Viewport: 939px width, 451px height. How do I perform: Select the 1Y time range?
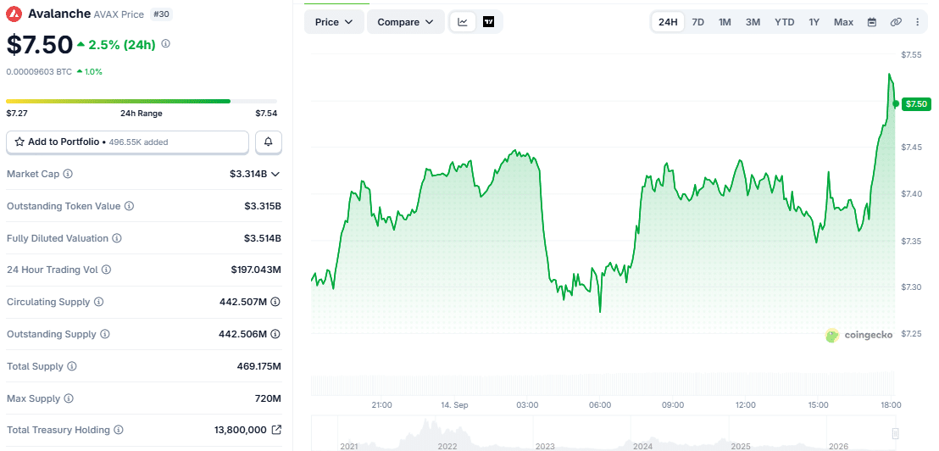814,22
